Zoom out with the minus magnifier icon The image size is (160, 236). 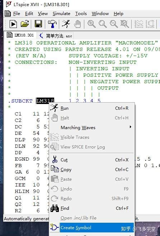(x=114, y=24)
